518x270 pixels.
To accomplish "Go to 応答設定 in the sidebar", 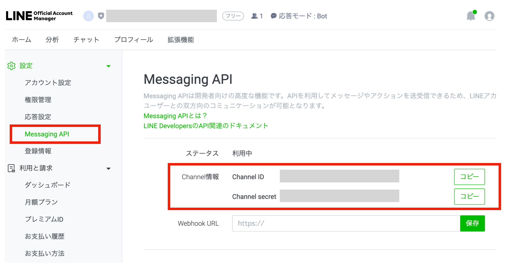I will pos(38,117).
